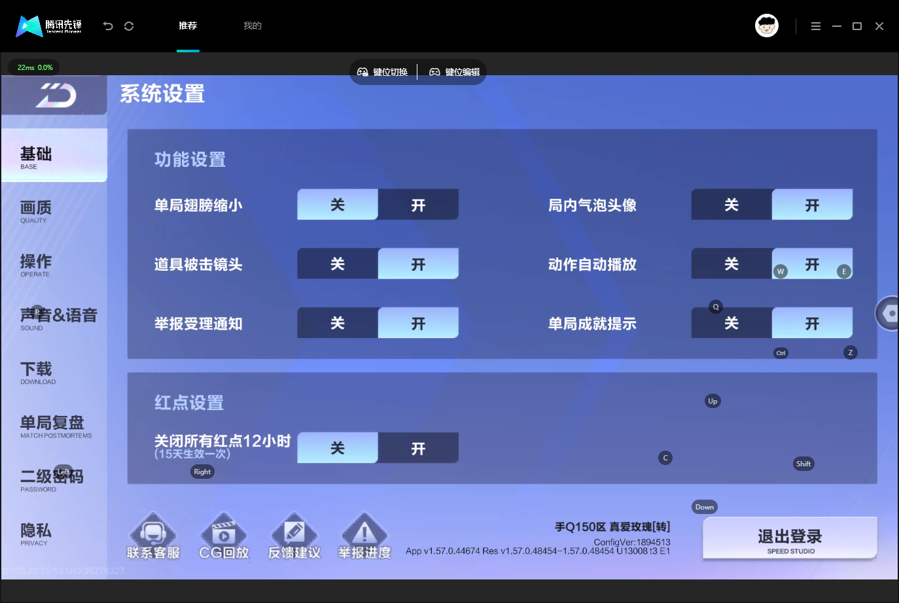Viewport: 899px width, 603px height.
Task: Click the game logo above the sidebar
Action: [x=56, y=95]
